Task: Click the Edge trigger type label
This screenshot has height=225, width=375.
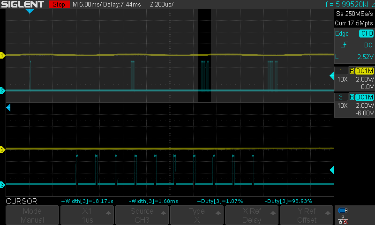Action: pos(342,33)
